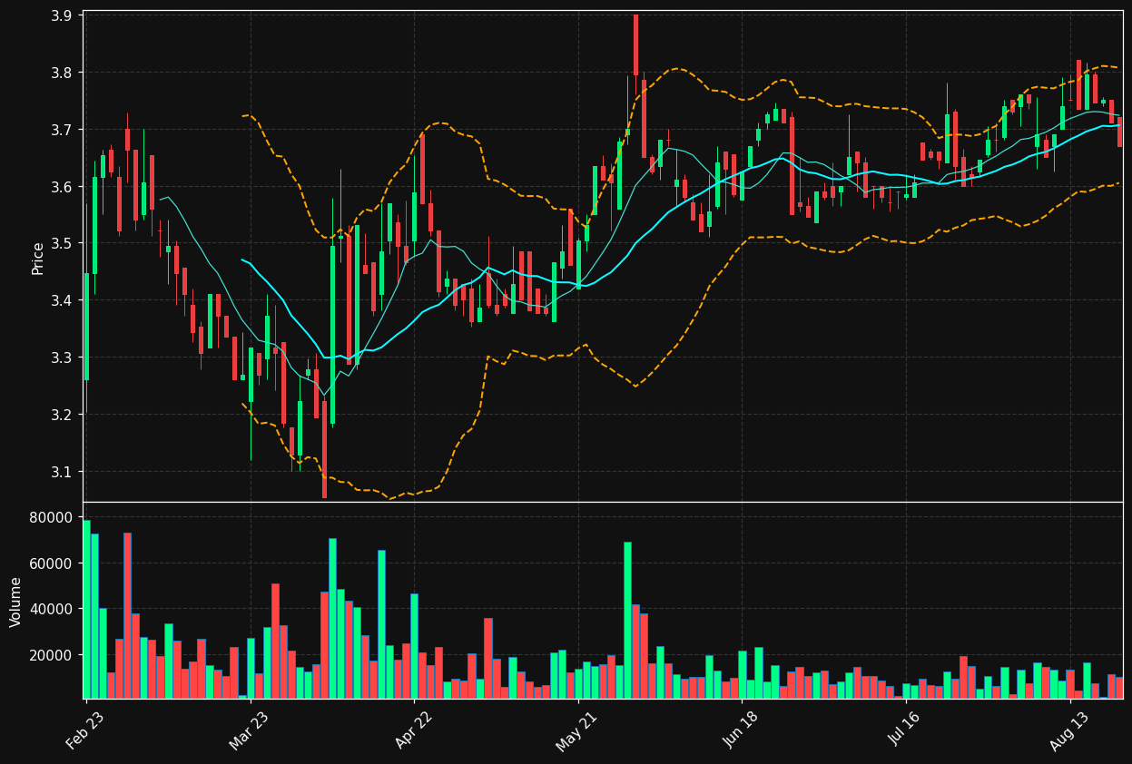Click the 'Price' y-axis title

point(38,258)
